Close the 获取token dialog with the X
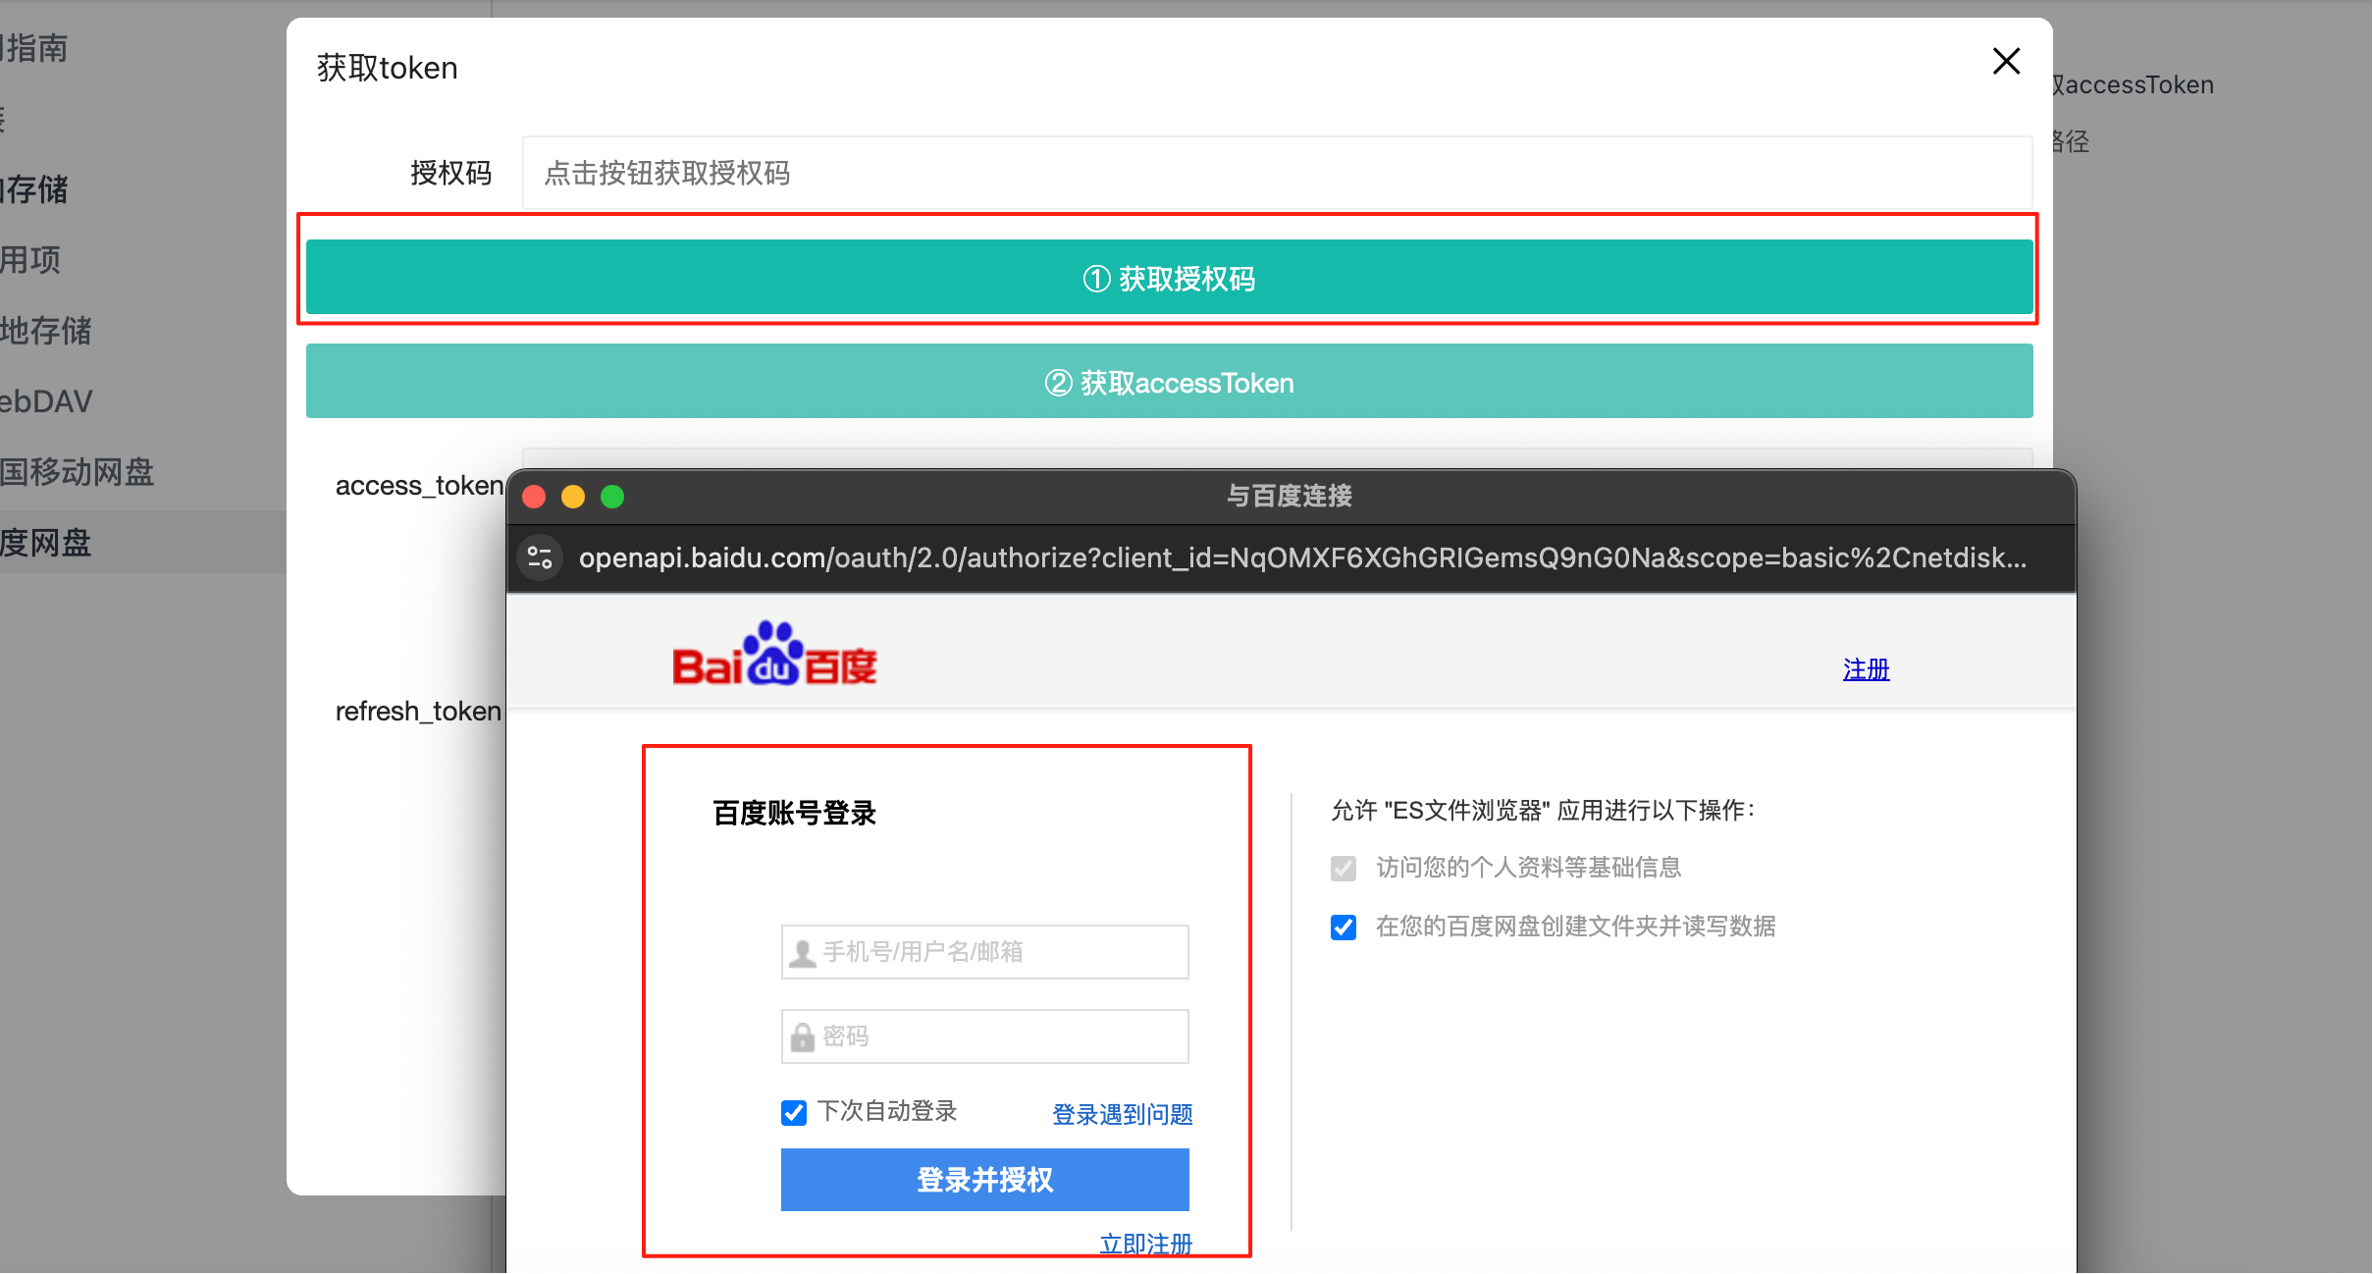The width and height of the screenshot is (2373, 1274). click(2006, 62)
